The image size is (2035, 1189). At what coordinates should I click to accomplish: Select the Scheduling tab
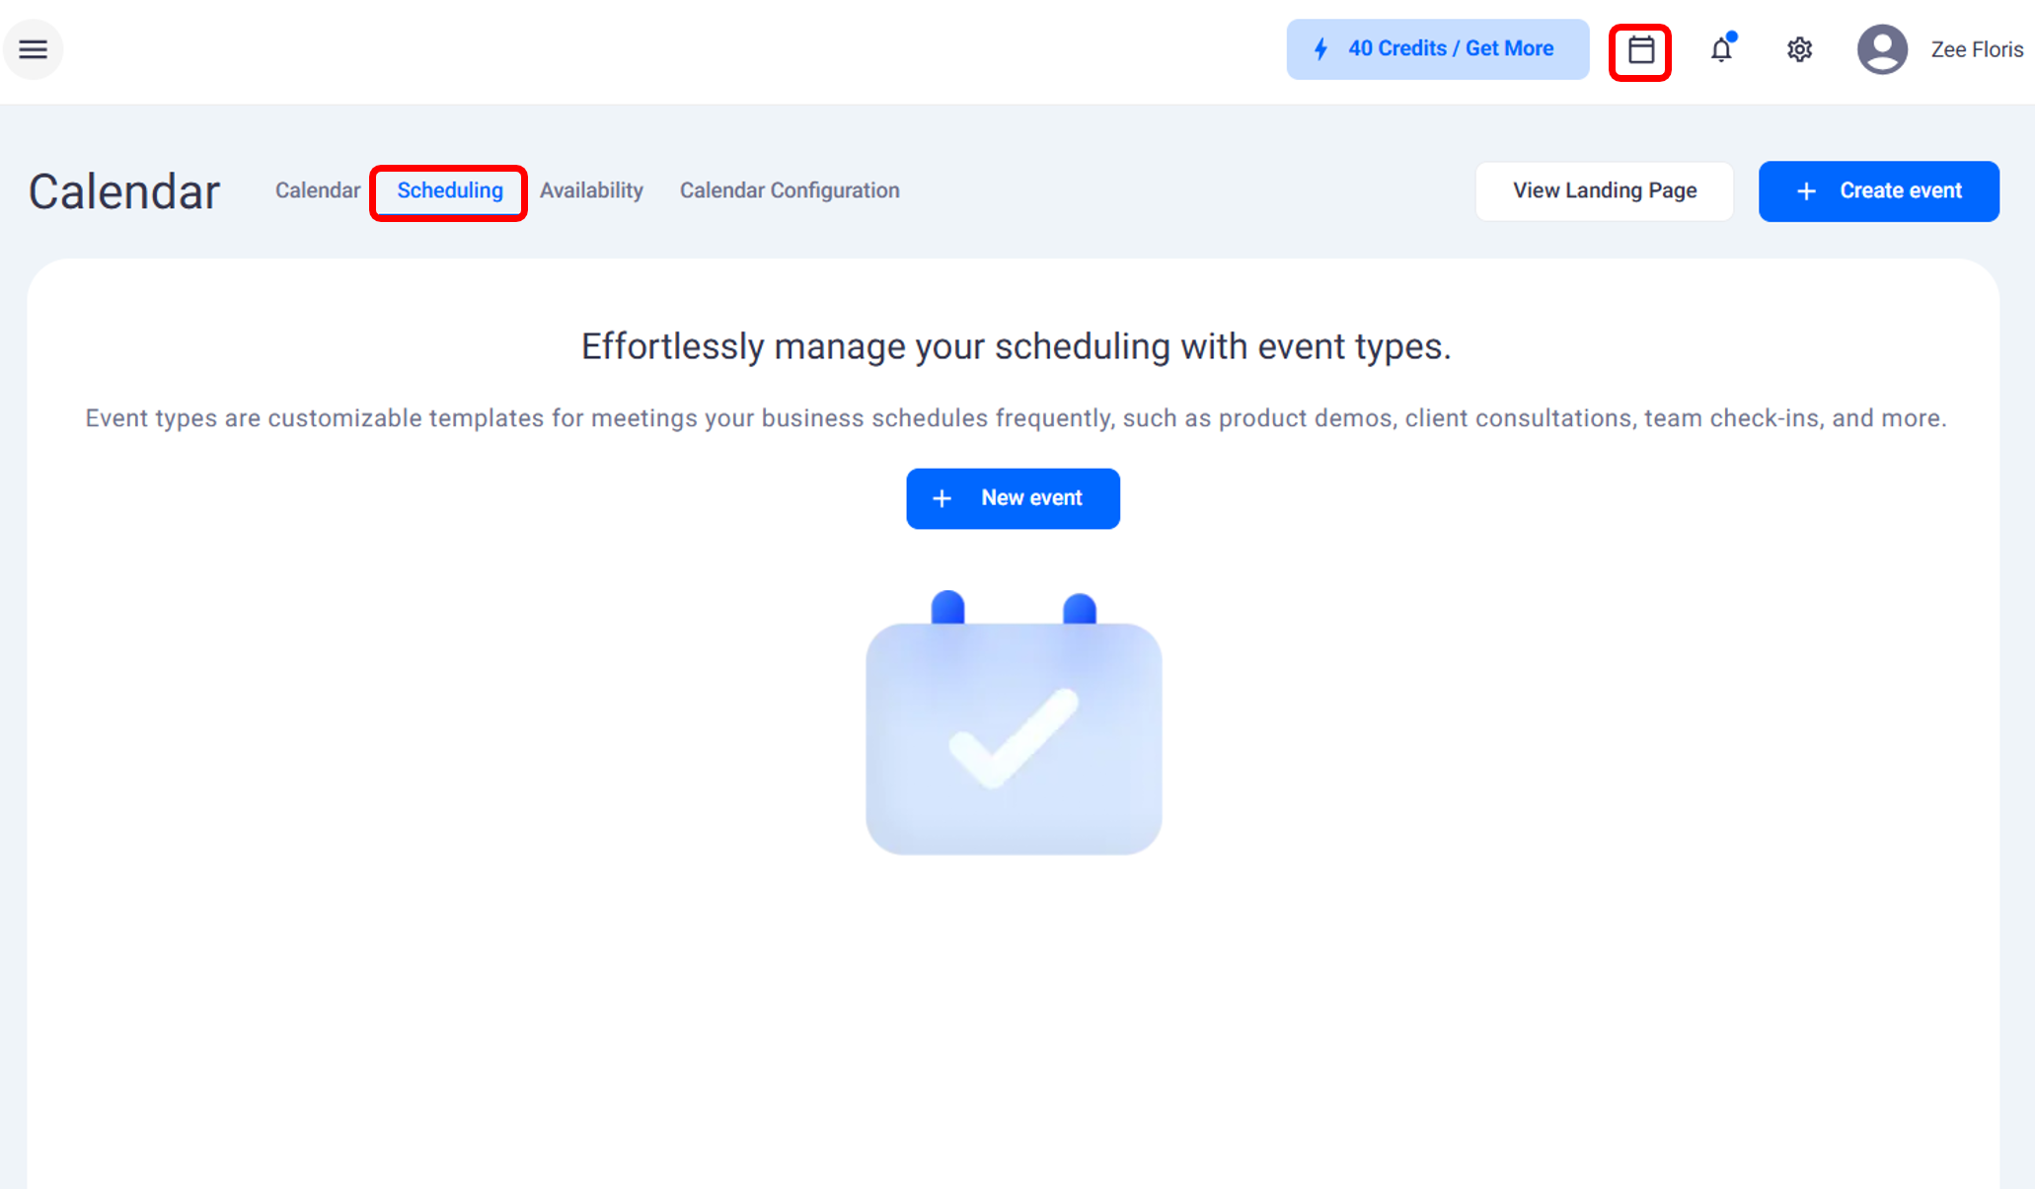[449, 190]
